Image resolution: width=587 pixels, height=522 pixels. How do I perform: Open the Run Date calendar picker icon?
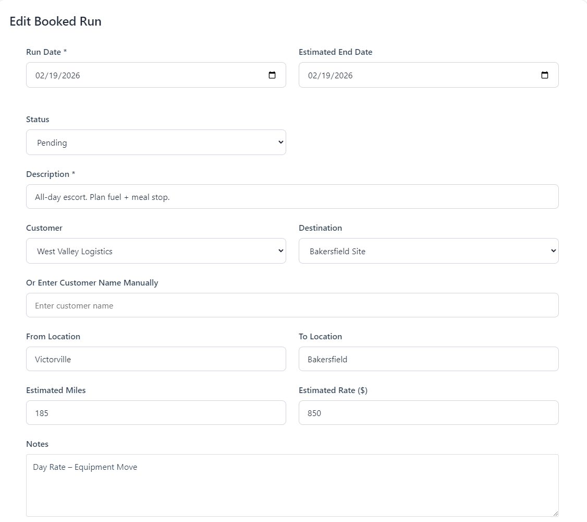(x=272, y=75)
